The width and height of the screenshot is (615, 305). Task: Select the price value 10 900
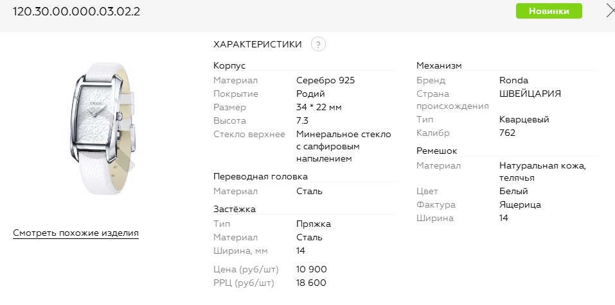[311, 269]
